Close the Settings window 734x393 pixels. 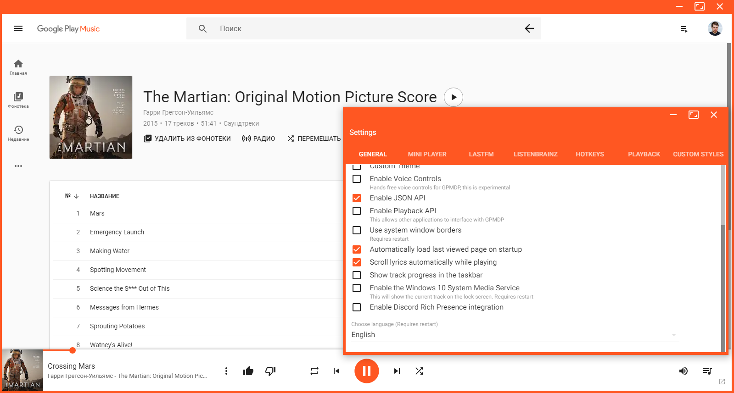[x=714, y=115]
